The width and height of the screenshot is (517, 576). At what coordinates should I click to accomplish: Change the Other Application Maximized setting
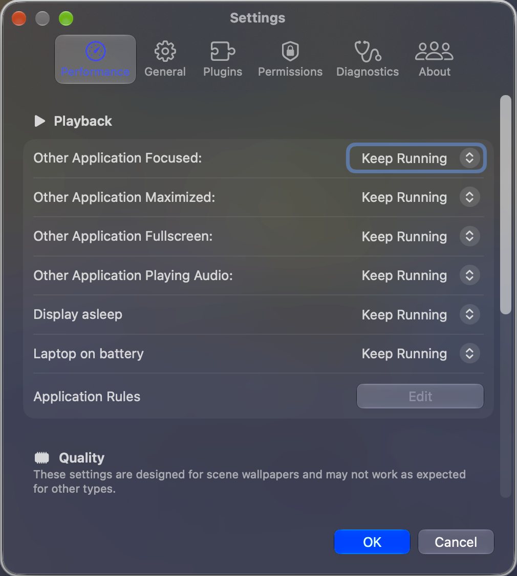[420, 197]
